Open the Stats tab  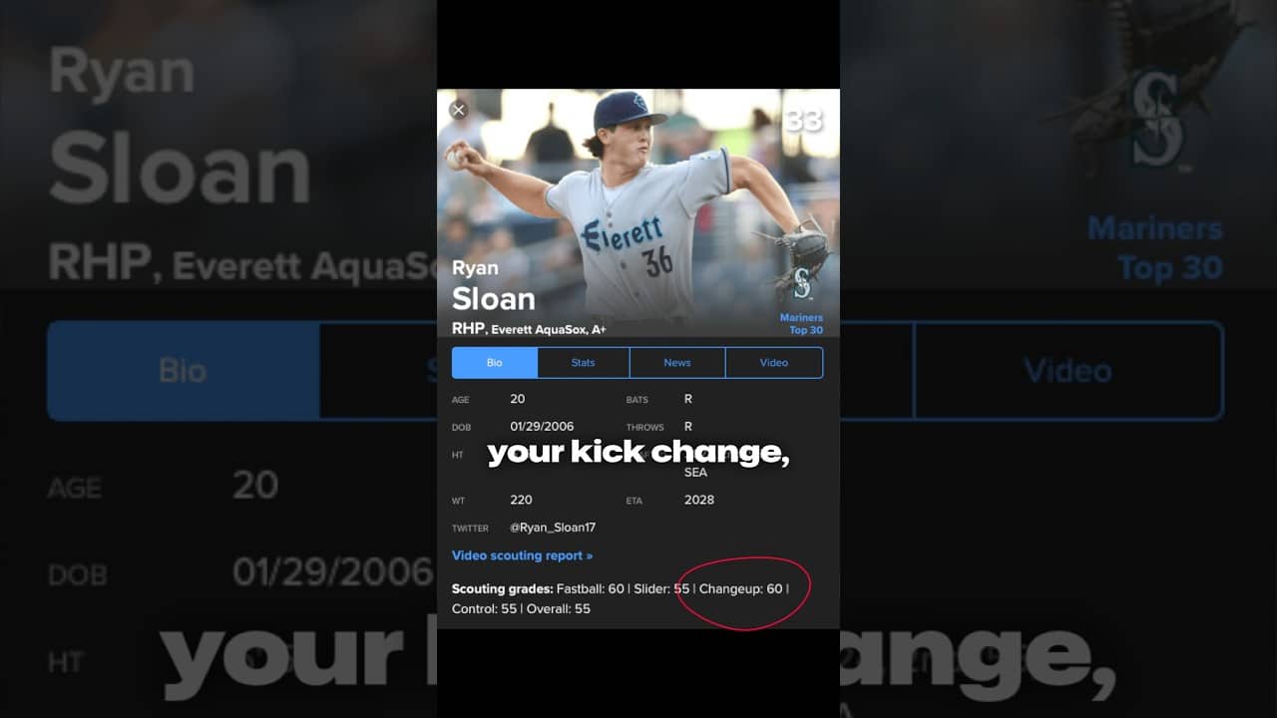(584, 363)
